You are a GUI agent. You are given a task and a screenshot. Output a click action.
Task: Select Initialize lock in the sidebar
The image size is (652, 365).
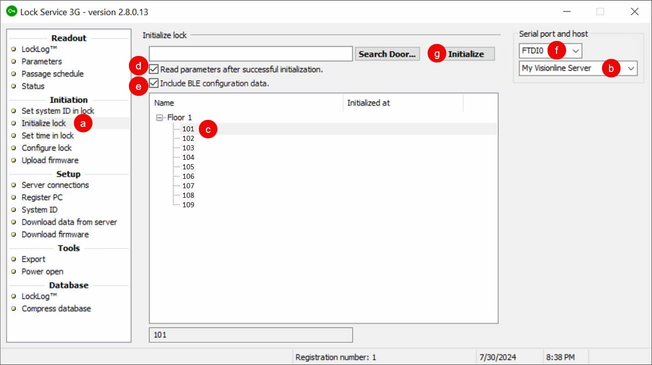43,123
